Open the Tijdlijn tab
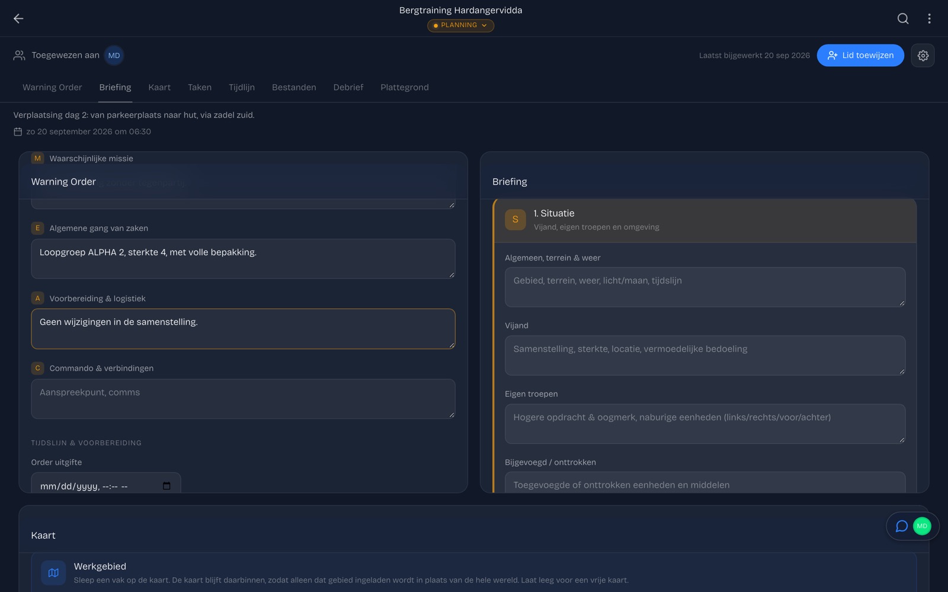Viewport: 948px width, 592px height. pyautogui.click(x=242, y=87)
